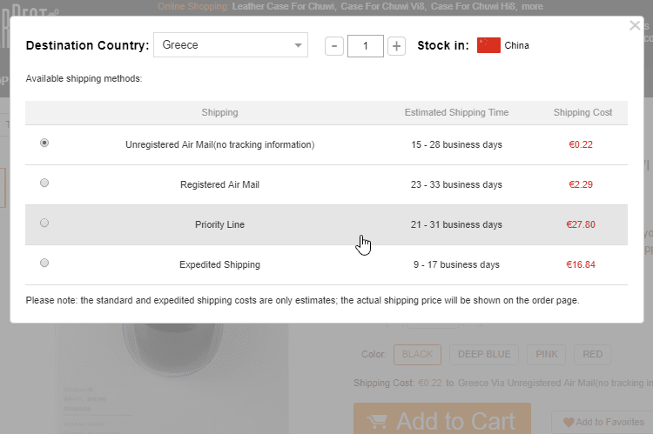Select the DEEP BLUE color option

(x=484, y=354)
